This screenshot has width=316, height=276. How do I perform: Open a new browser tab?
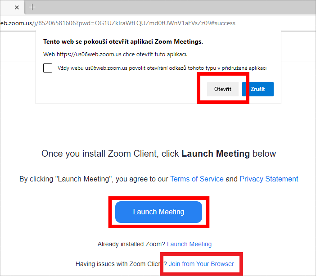click(x=32, y=7)
